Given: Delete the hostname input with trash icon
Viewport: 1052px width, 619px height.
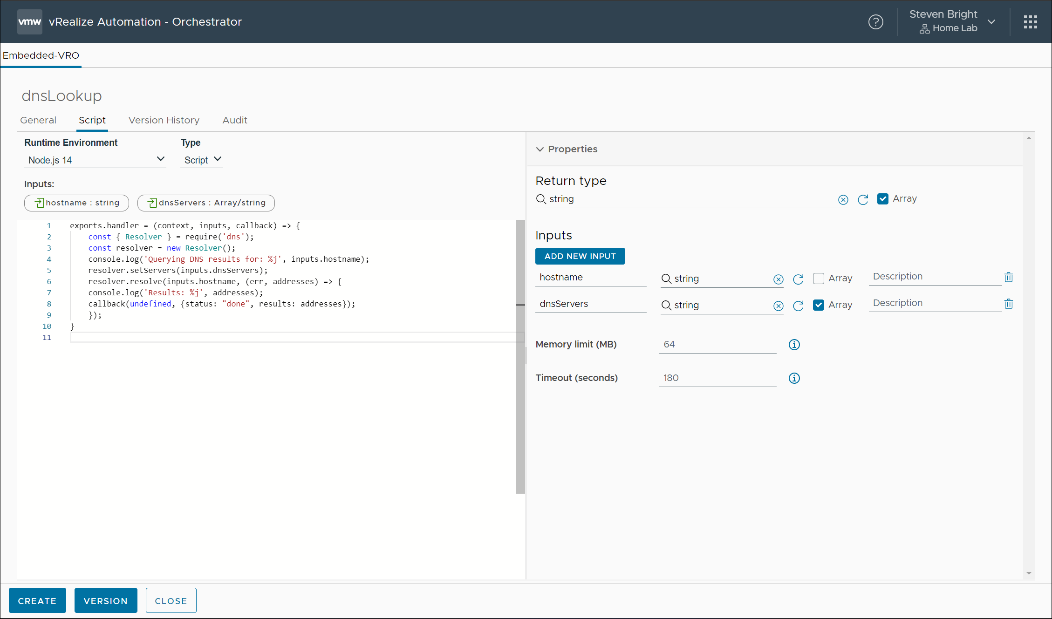Looking at the screenshot, I should click(x=1008, y=278).
